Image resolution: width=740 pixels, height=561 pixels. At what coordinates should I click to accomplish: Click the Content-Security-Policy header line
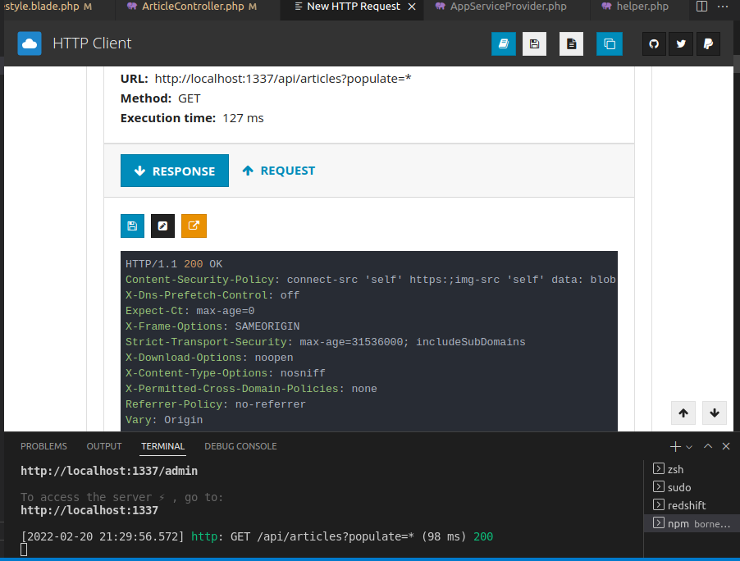pyautogui.click(x=371, y=280)
